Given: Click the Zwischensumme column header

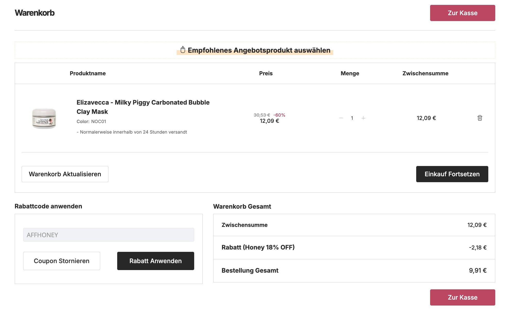Looking at the screenshot, I should (425, 73).
